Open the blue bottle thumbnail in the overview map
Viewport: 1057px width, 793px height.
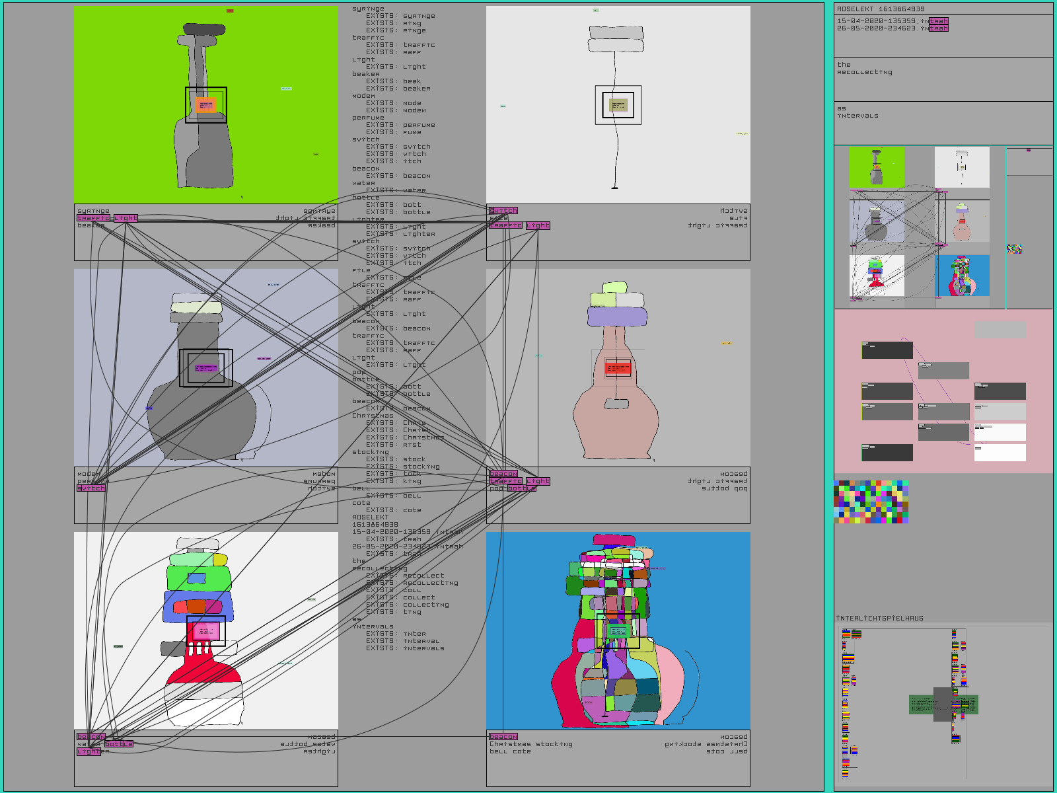click(963, 276)
